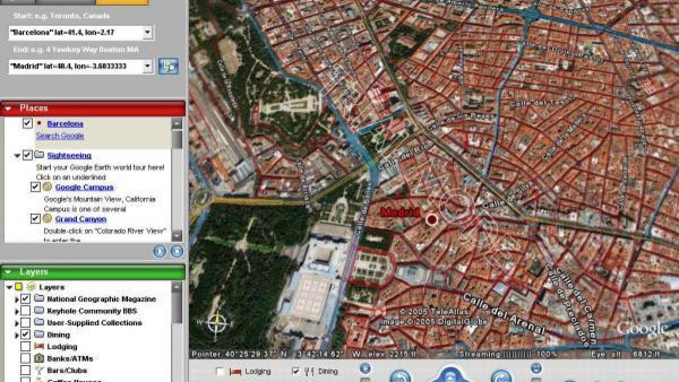This screenshot has height=382, width=679.
Task: Enable User-Supplied Collections layer checkbox
Action: pyautogui.click(x=25, y=323)
